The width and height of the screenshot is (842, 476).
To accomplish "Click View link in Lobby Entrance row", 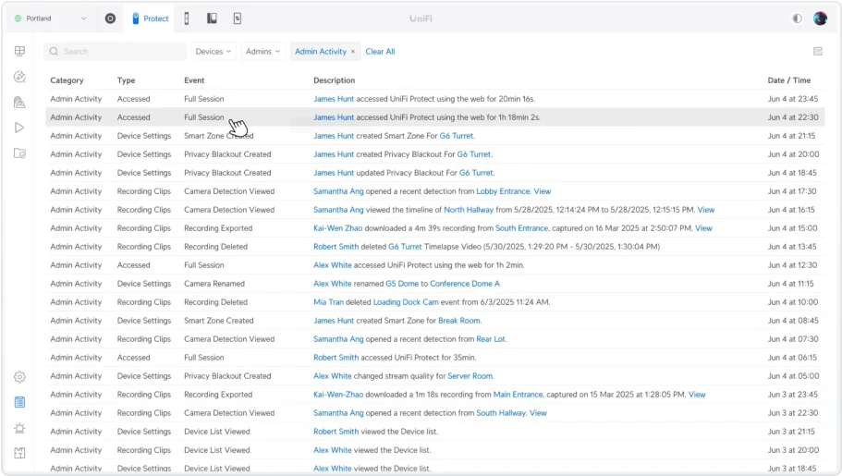I will point(543,191).
